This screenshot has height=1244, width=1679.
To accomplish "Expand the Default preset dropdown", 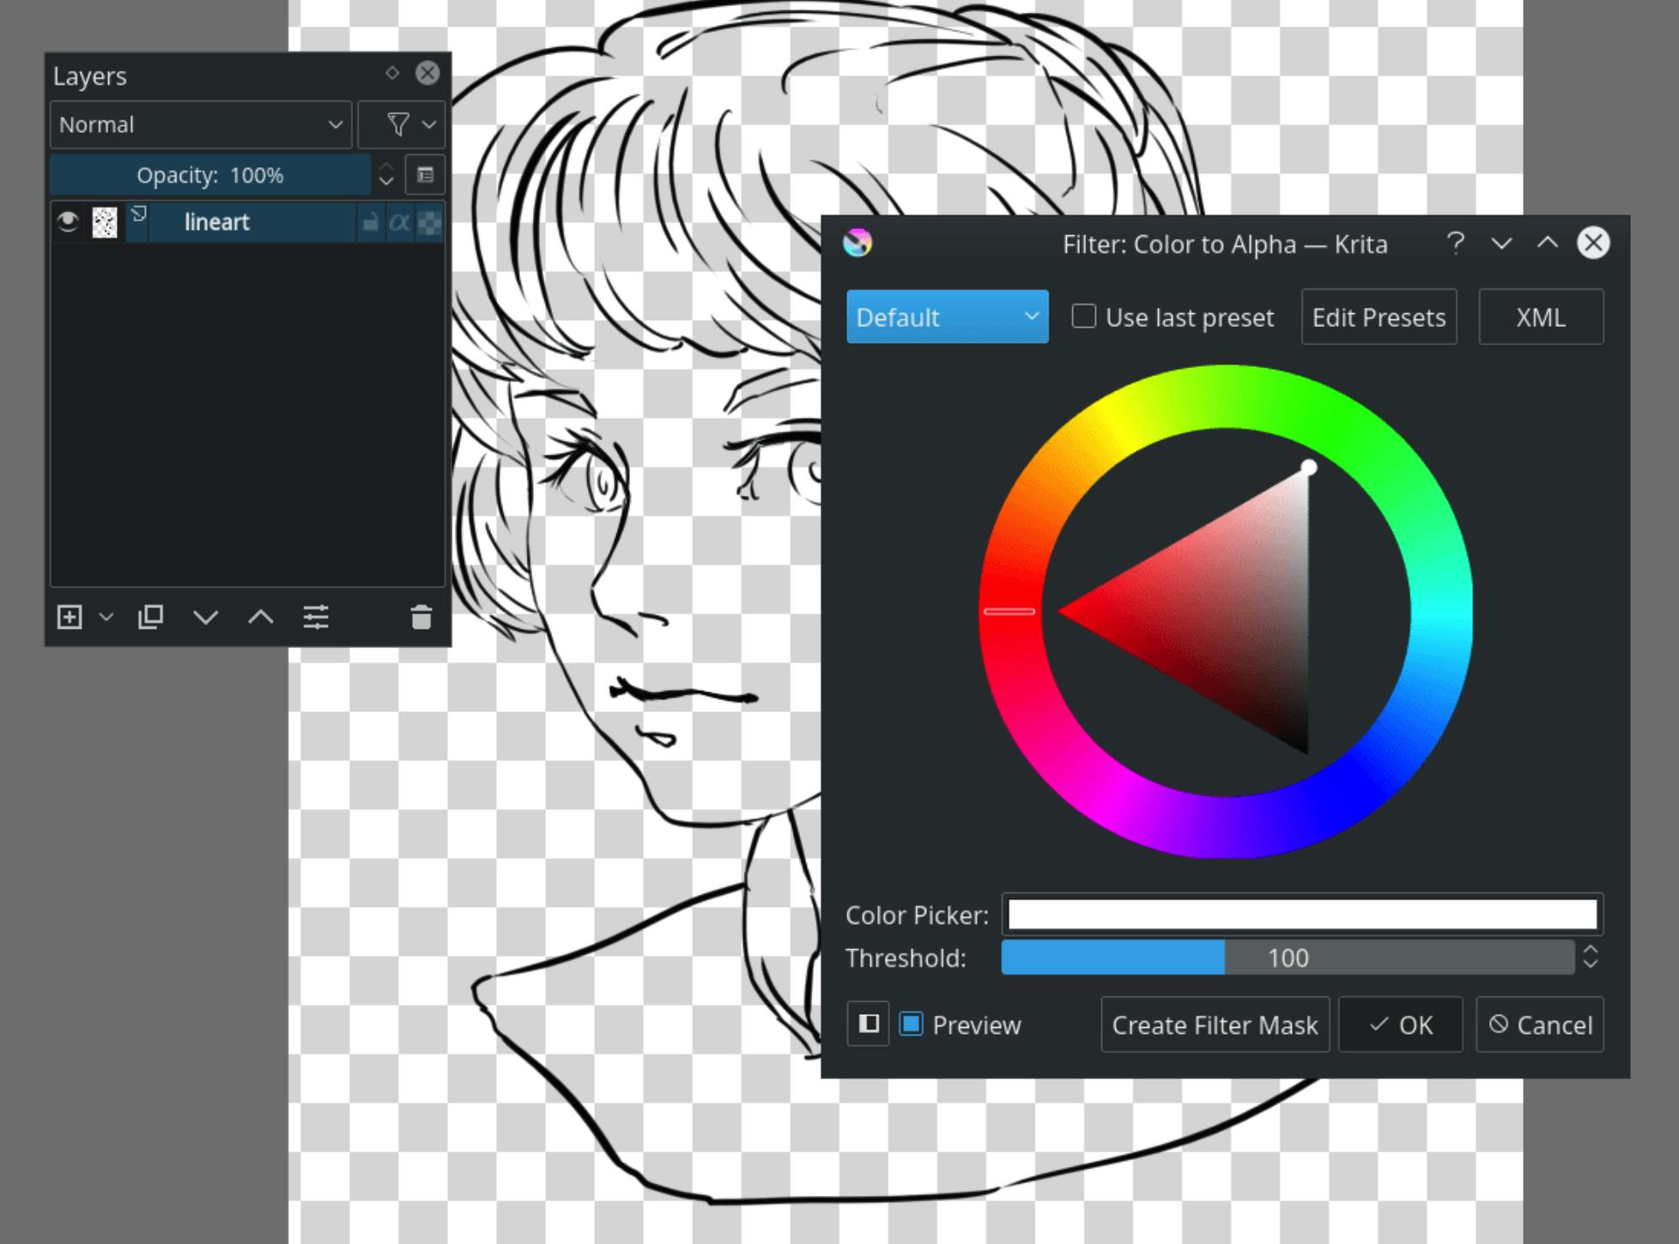I will [x=947, y=317].
